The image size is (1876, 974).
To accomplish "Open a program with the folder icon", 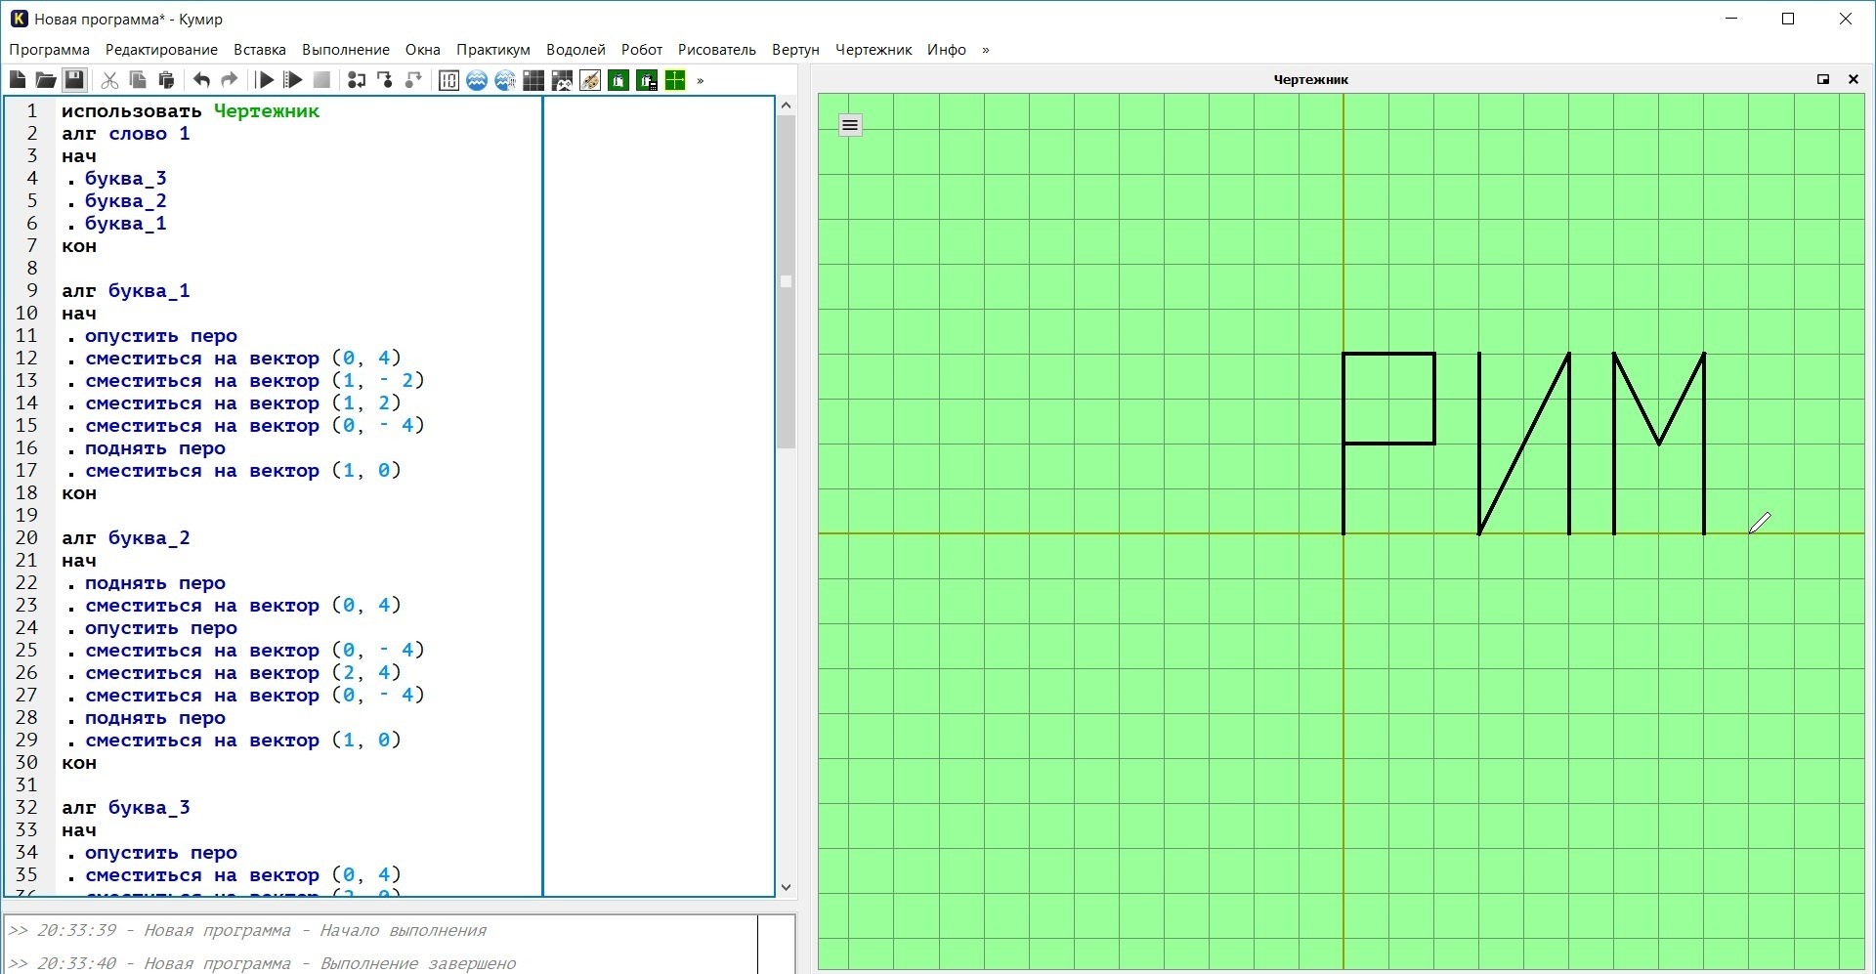I will [x=45, y=80].
